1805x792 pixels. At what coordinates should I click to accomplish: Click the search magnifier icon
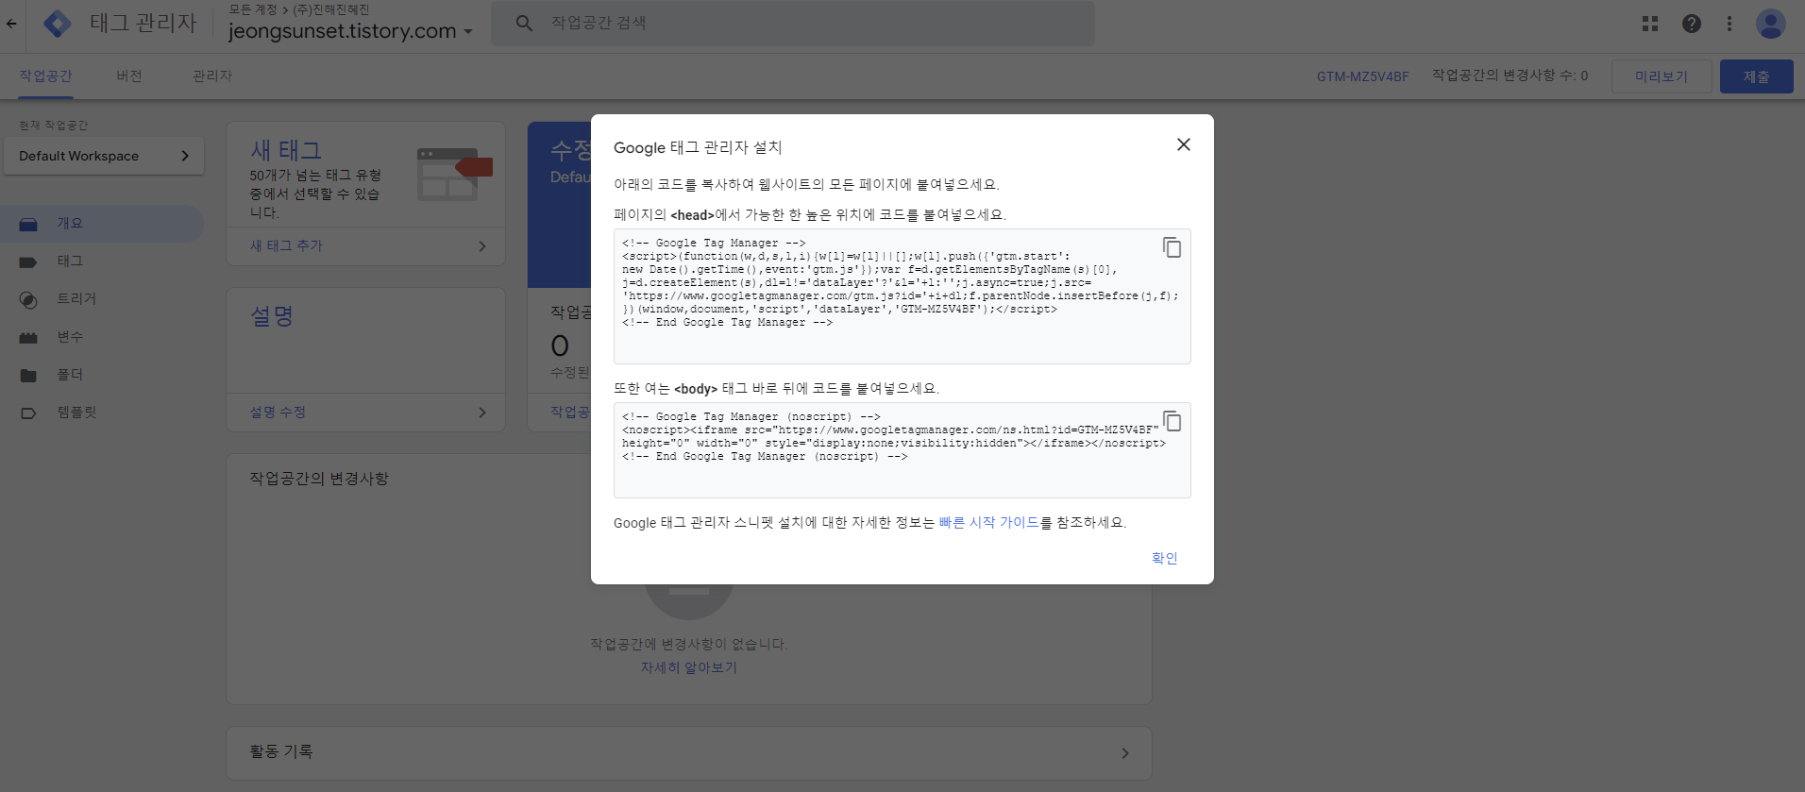pyautogui.click(x=524, y=24)
